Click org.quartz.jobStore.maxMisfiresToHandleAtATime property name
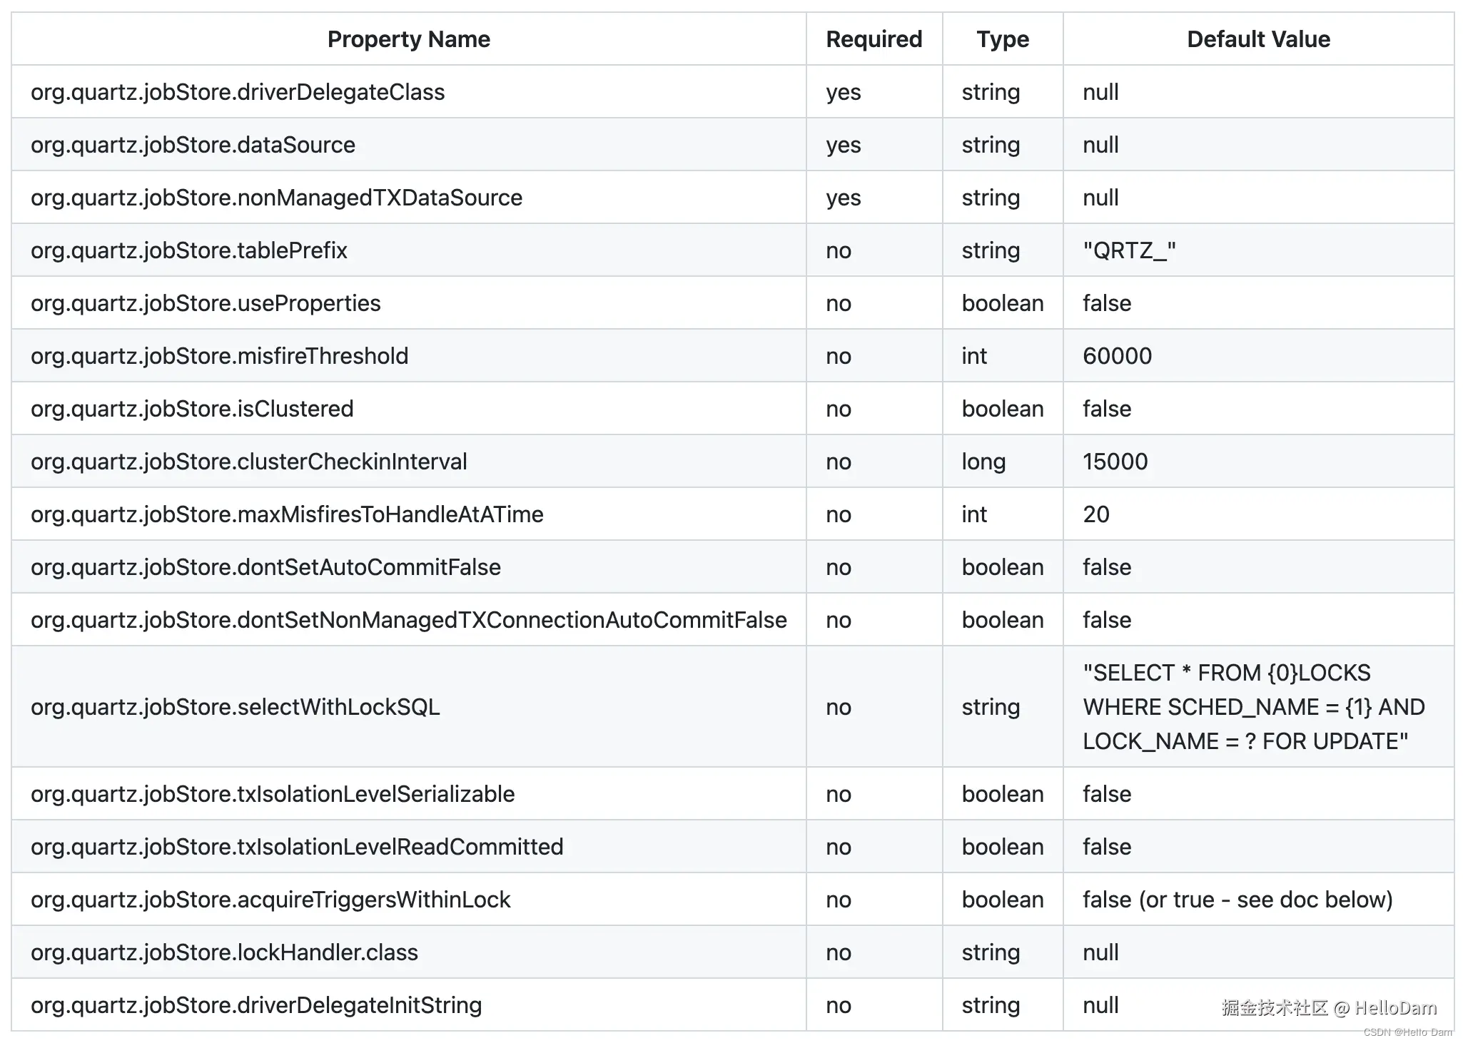 click(287, 514)
